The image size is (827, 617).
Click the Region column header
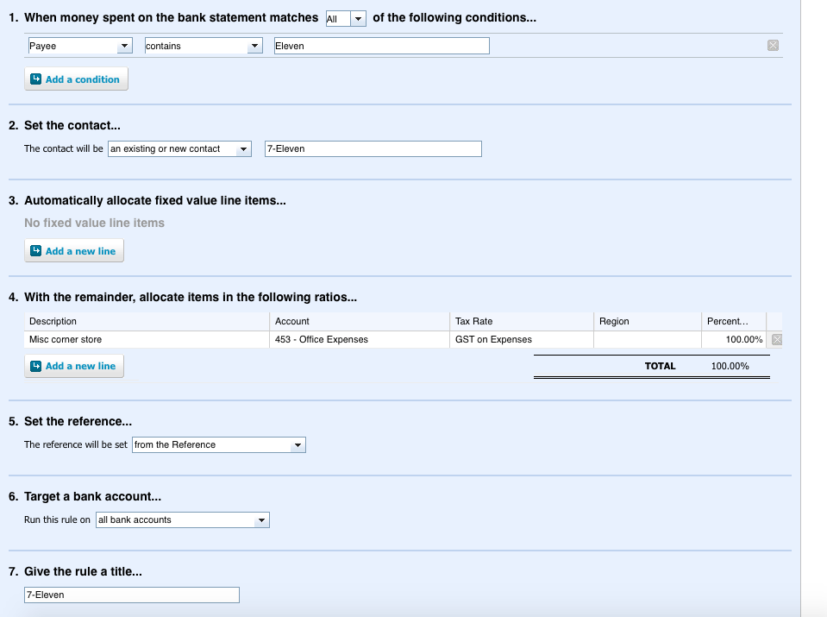tap(647, 321)
